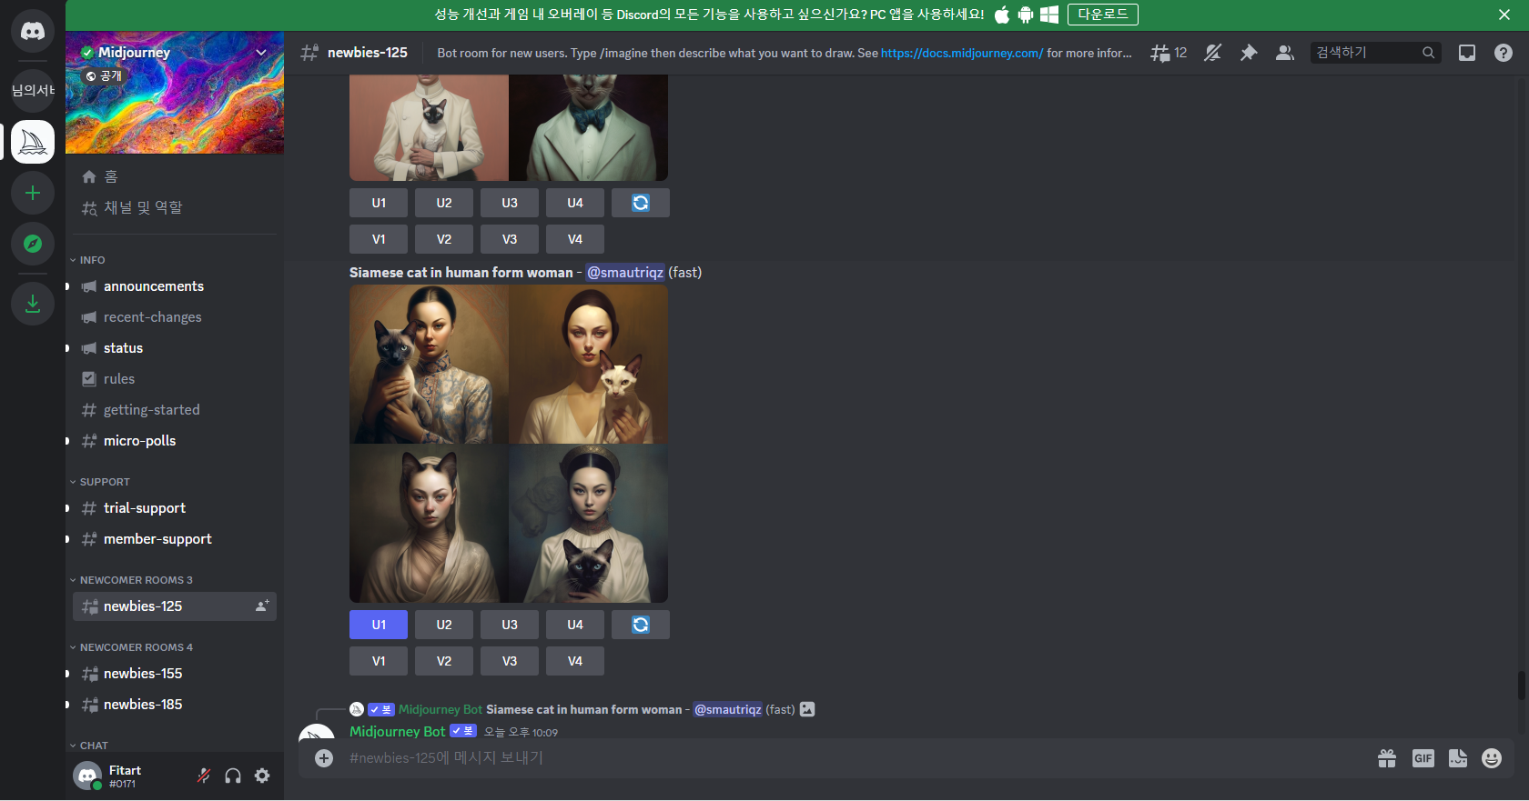Show pinned messages pin icon
Viewport: 1529px width, 801px height.
pyautogui.click(x=1249, y=53)
